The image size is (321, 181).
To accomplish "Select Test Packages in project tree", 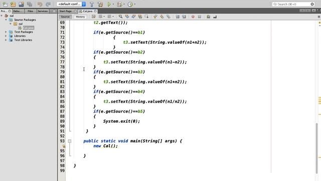I will 24,32.
